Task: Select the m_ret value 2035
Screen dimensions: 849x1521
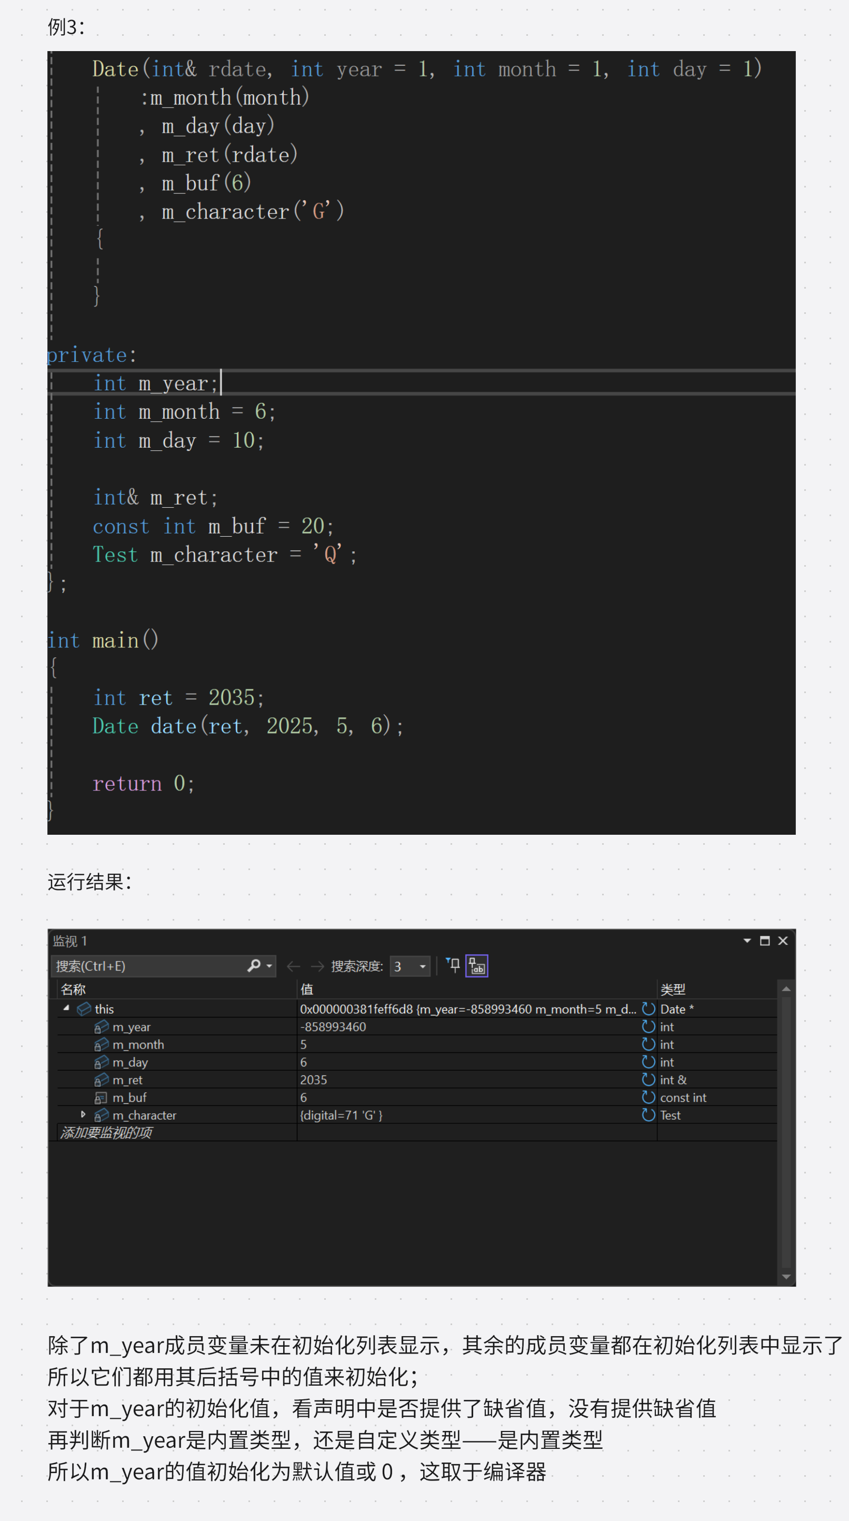Action: (313, 1080)
